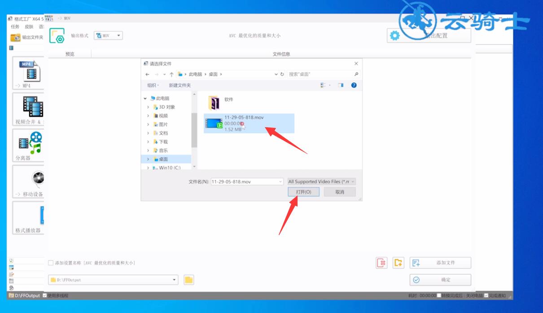This screenshot has height=313, width=543.
Task: Open the blue help icon in dialog
Action: coord(354,85)
